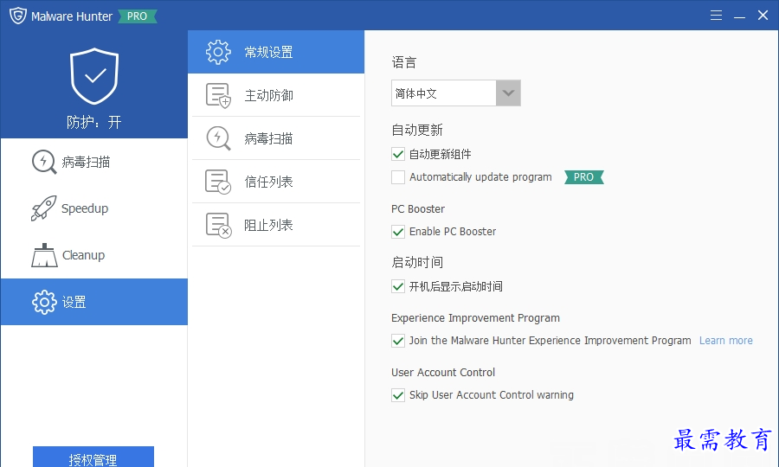Switch to 信任列表 tab
This screenshot has width=779, height=467.
point(276,182)
